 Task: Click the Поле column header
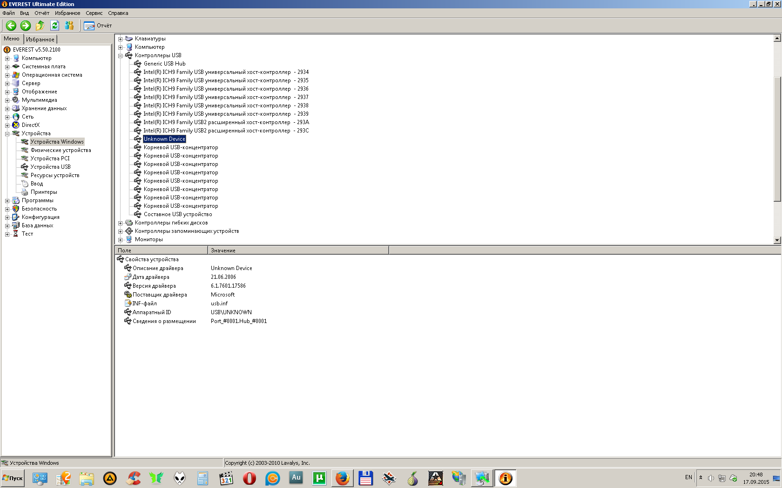pyautogui.click(x=161, y=251)
